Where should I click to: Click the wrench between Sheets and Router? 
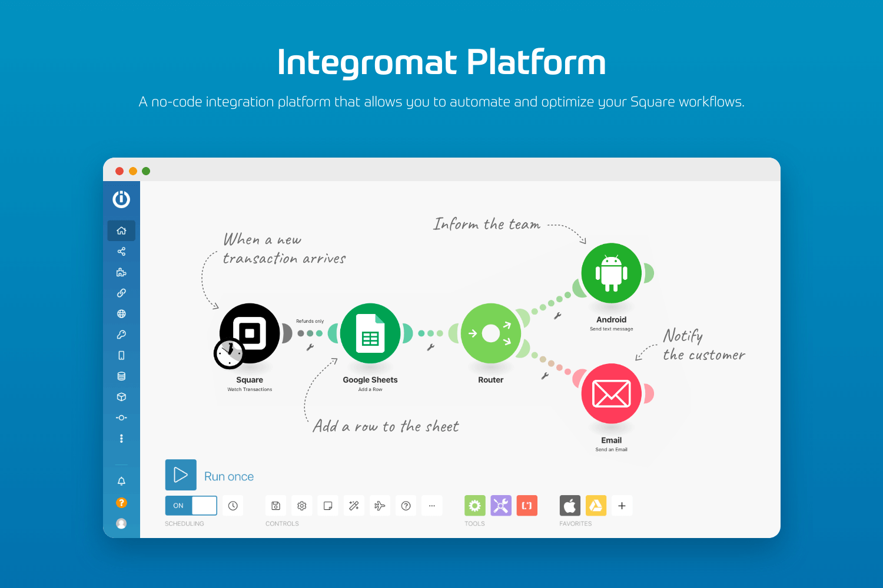point(431,348)
